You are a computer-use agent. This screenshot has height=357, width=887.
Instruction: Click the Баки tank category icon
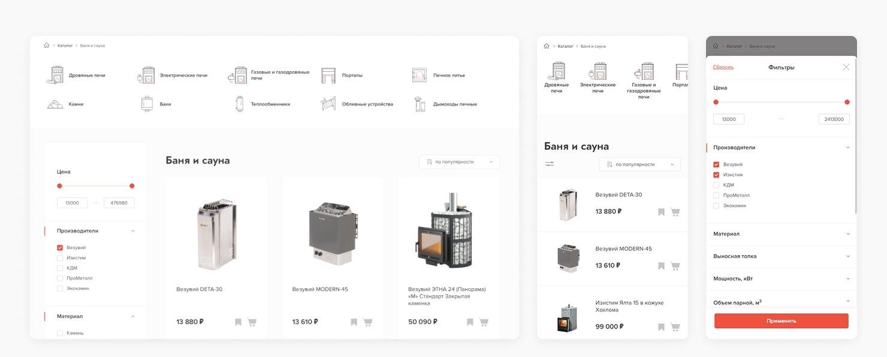click(x=147, y=104)
